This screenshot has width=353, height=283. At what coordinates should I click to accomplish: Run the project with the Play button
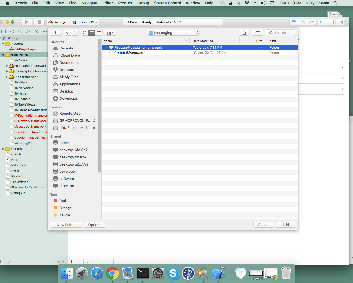27,22
